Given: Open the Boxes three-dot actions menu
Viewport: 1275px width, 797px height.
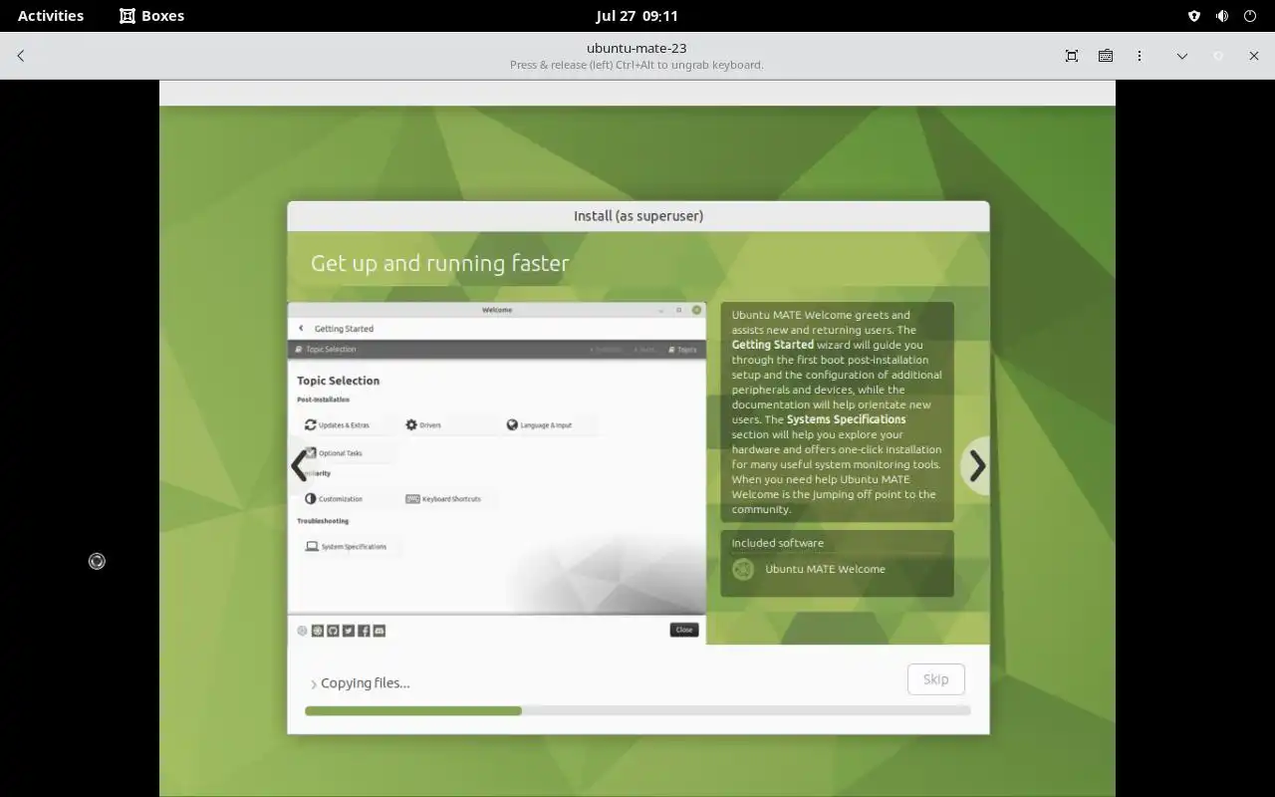Looking at the screenshot, I should pyautogui.click(x=1140, y=56).
